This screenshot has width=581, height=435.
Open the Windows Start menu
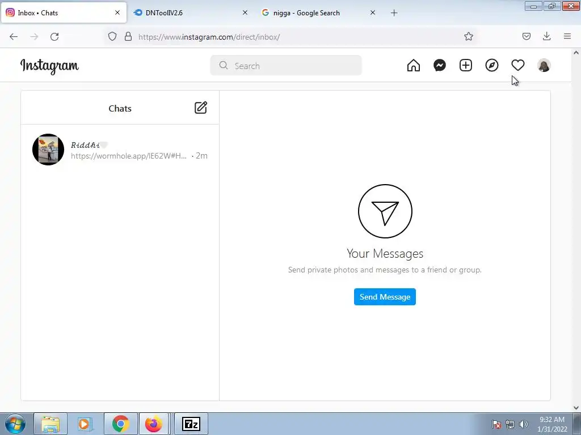[x=15, y=424]
